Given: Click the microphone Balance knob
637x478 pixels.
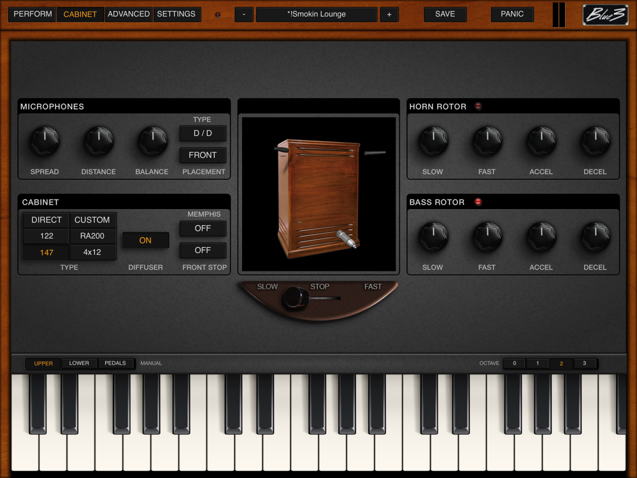Looking at the screenshot, I should point(153,141).
